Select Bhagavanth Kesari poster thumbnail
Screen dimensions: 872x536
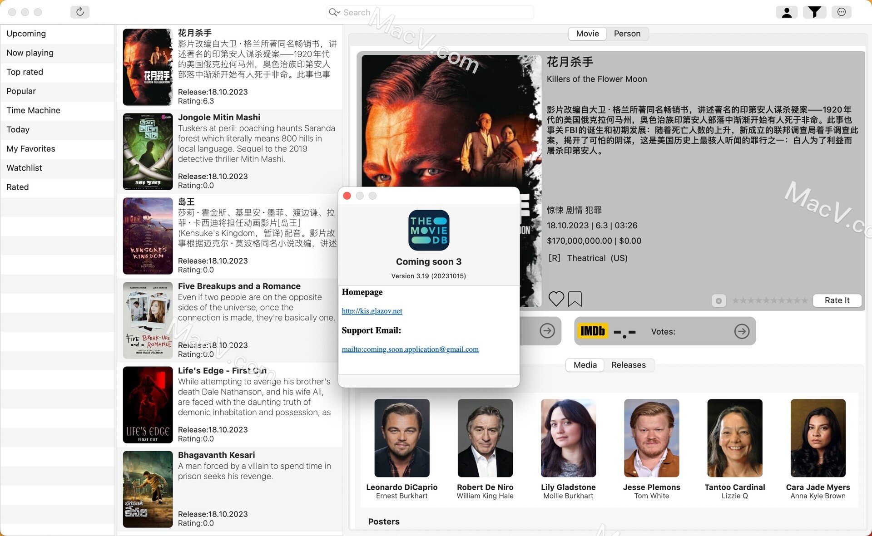148,489
